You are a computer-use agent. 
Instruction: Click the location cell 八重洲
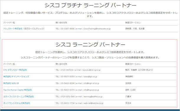[x=128, y=97]
